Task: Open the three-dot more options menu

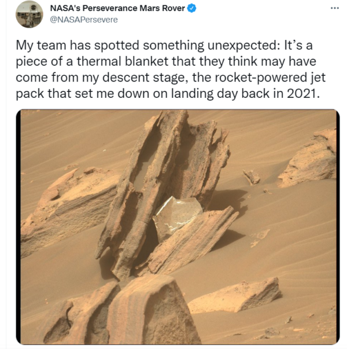Action: tap(334, 8)
